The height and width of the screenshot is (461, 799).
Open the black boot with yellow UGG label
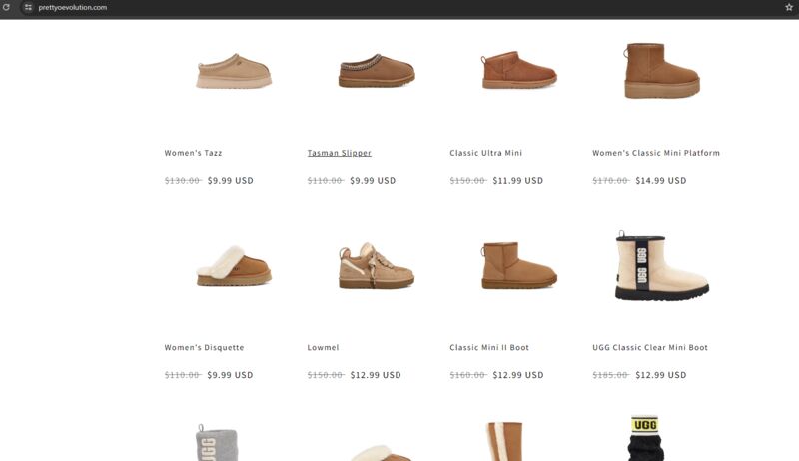point(645,438)
